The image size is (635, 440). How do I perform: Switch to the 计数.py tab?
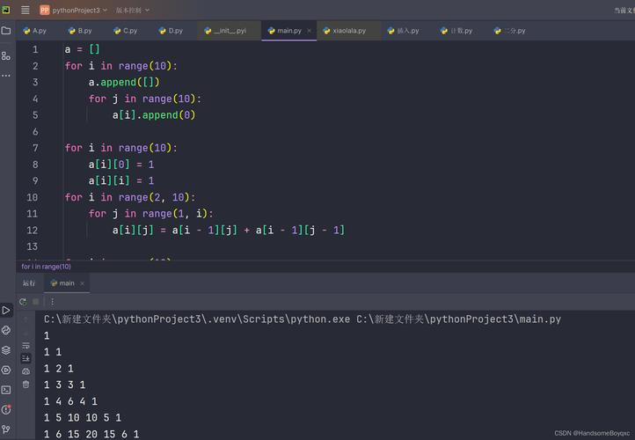click(456, 31)
